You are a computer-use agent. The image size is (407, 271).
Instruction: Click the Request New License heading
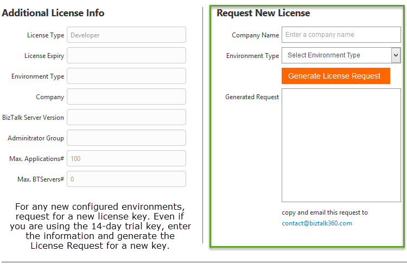pyautogui.click(x=263, y=13)
